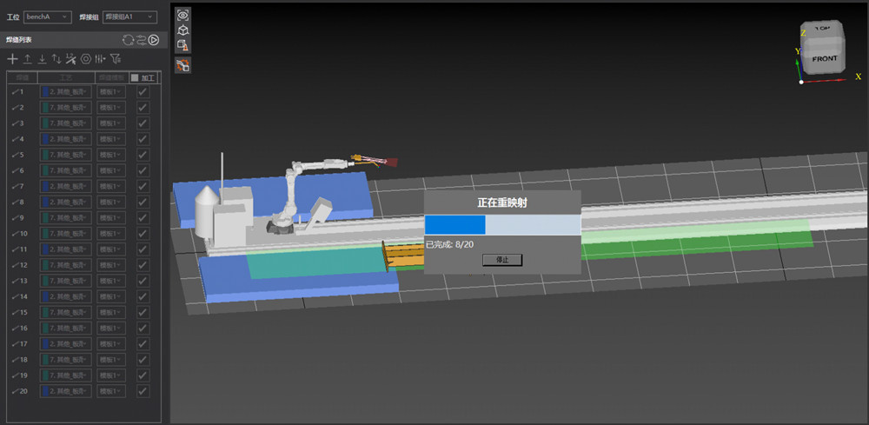Click the FRONT face of the view cube
869x425 pixels.
(x=825, y=62)
